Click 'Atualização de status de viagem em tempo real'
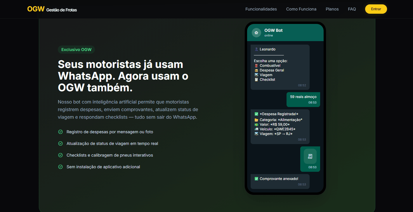The width and height of the screenshot is (413, 212). [112, 143]
